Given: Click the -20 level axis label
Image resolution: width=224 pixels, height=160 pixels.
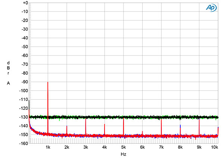Looking at the screenshot, I should pyautogui.click(x=25, y=20).
